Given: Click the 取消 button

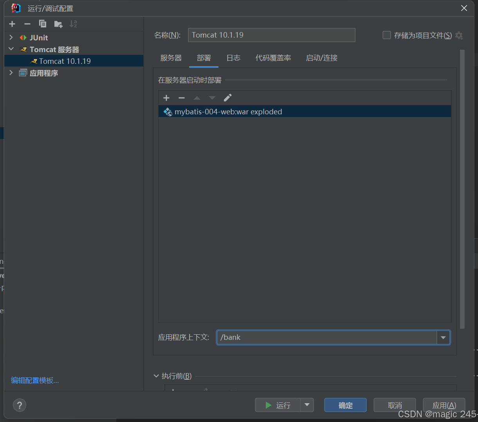Looking at the screenshot, I should tap(395, 405).
